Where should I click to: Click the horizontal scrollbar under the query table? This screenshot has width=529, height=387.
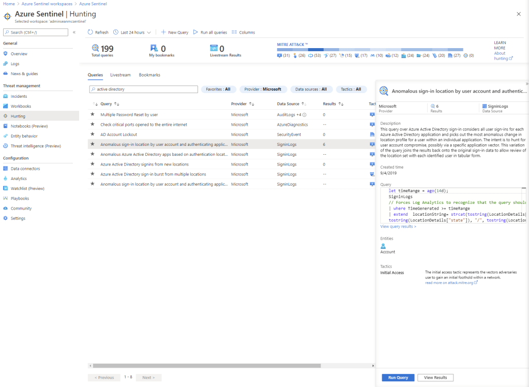[228, 366]
